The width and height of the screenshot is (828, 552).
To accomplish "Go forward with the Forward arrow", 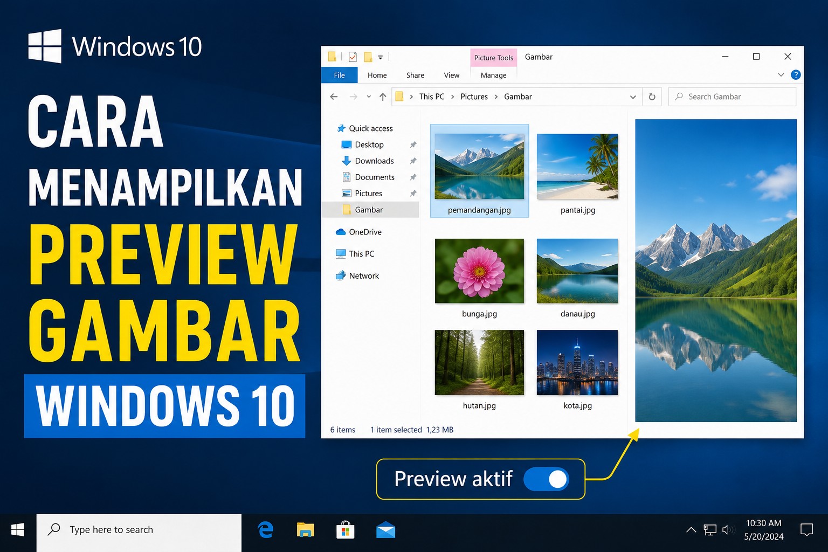I will tap(353, 96).
